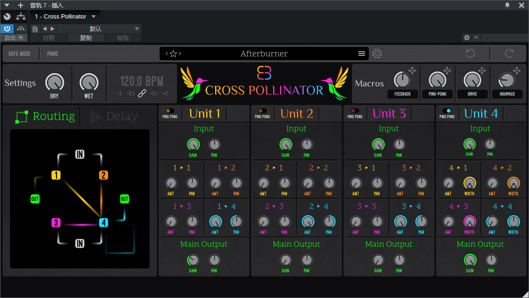Open the window menu triangle at top left
Image resolution: width=529 pixels, height=298 pixels.
tap(7, 5)
